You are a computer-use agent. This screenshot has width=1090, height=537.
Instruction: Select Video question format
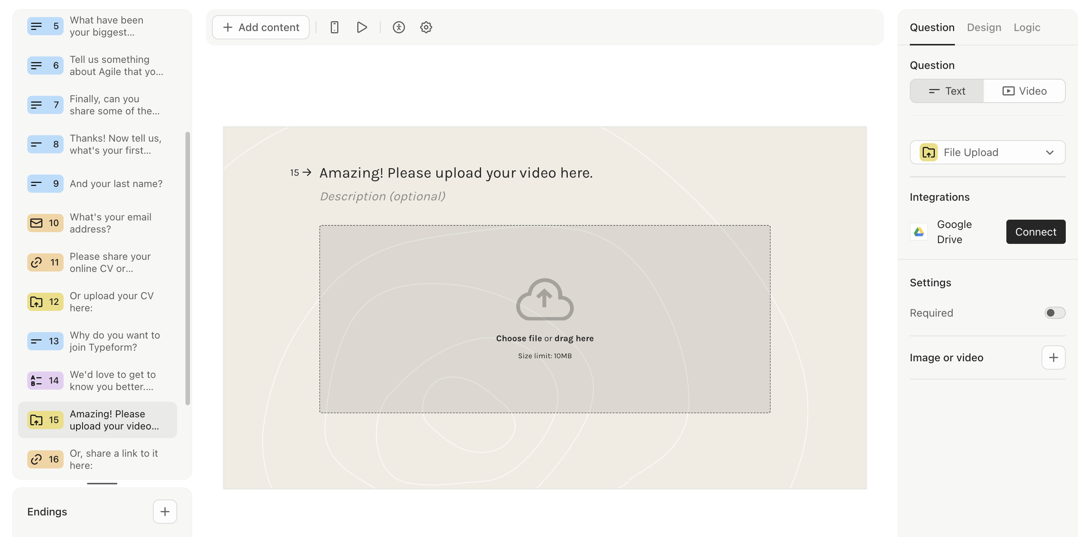[x=1025, y=91]
